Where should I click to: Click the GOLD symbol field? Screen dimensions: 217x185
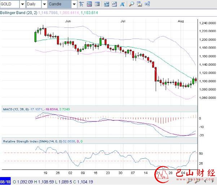[x=10, y=4]
